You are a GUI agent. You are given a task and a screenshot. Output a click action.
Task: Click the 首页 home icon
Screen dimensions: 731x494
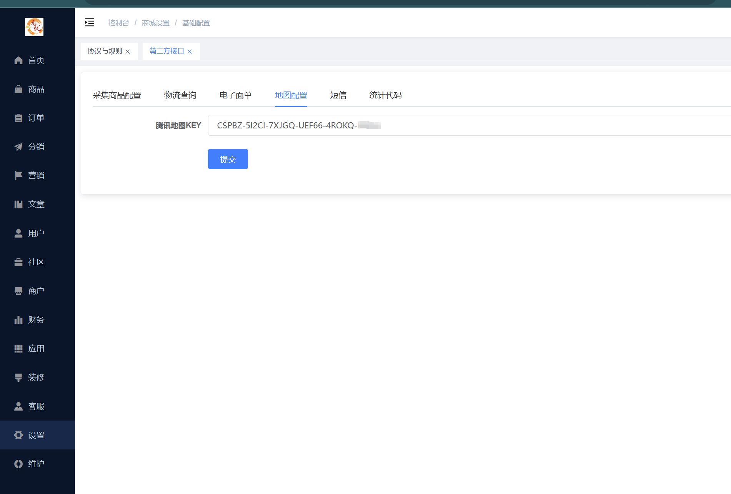tap(18, 60)
